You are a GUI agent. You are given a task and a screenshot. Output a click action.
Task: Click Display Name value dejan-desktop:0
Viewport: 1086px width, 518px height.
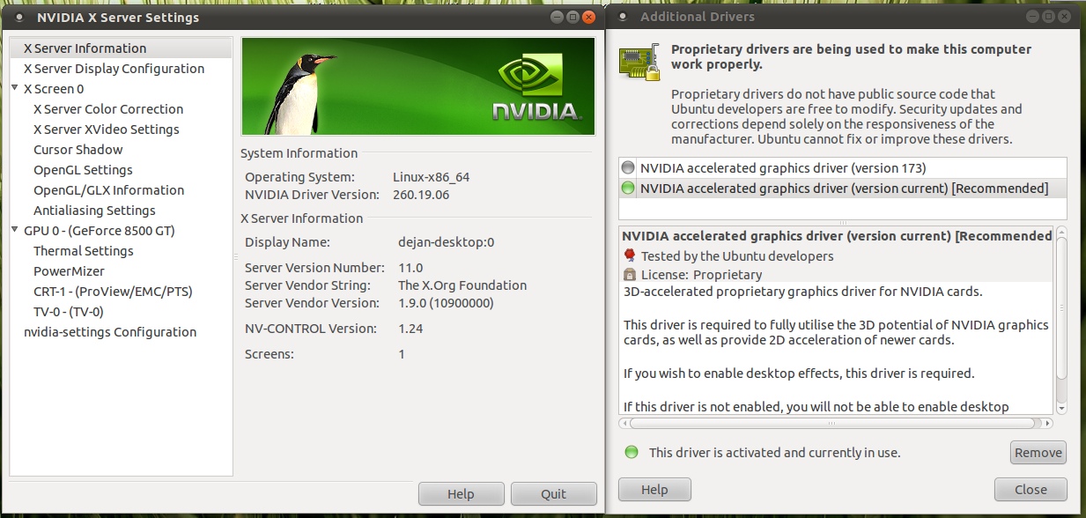coord(447,241)
